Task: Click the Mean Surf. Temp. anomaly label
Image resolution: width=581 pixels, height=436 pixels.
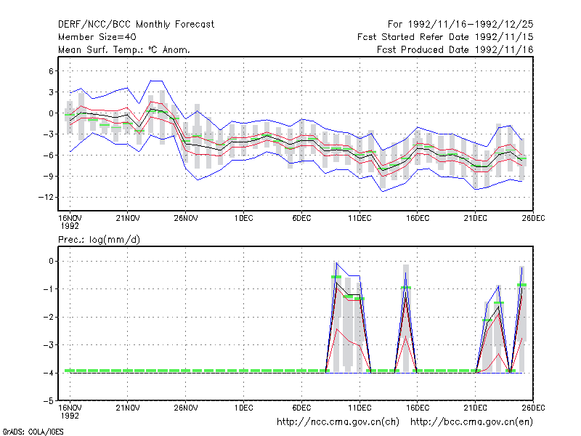Action: tap(123, 49)
